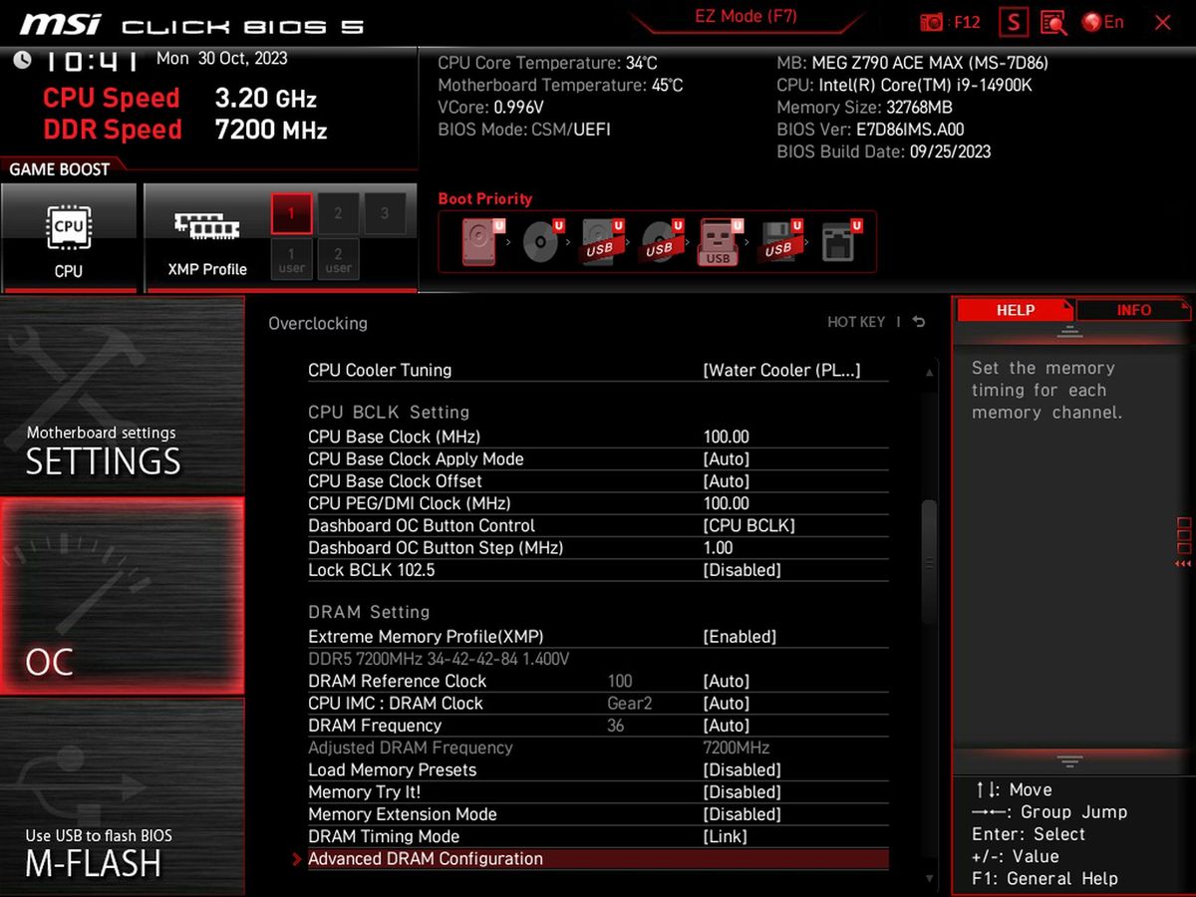The width and height of the screenshot is (1196, 897).
Task: Switch to EZ Mode (F7)
Action: [x=746, y=17]
